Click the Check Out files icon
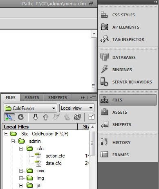 tap(56, 117)
